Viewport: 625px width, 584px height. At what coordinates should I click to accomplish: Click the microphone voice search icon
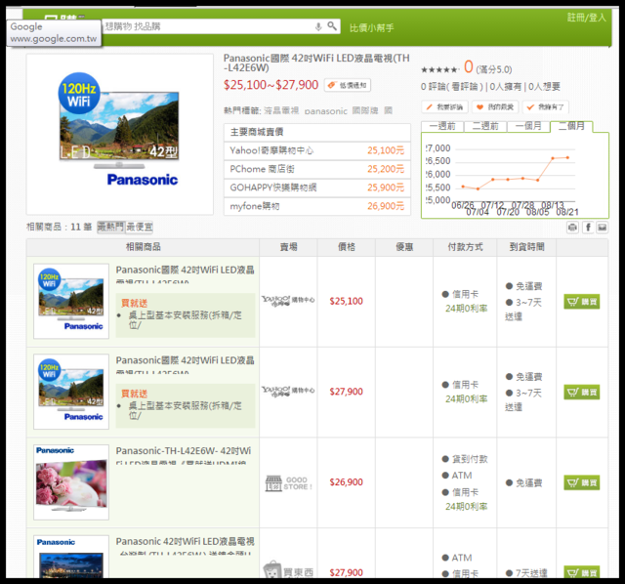318,26
